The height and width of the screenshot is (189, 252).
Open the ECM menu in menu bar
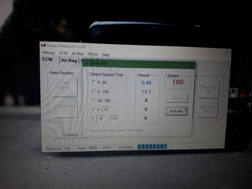63,53
